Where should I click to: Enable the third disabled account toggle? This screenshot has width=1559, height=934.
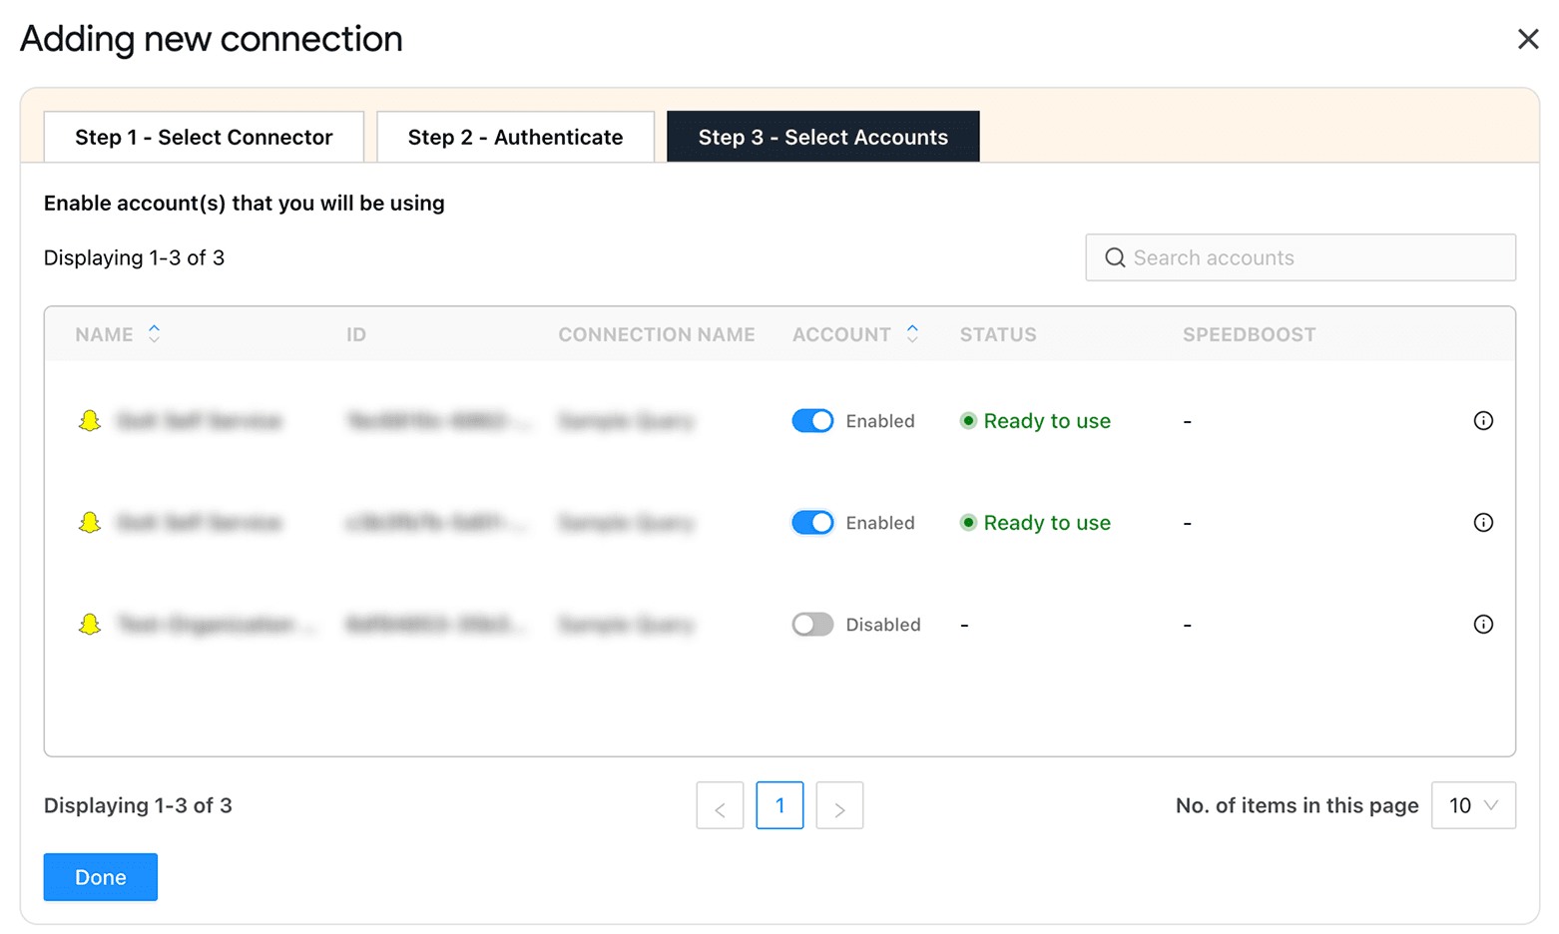[x=812, y=624]
